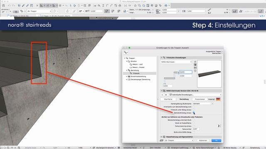Select Massiv - Podest tree item

click(138, 67)
